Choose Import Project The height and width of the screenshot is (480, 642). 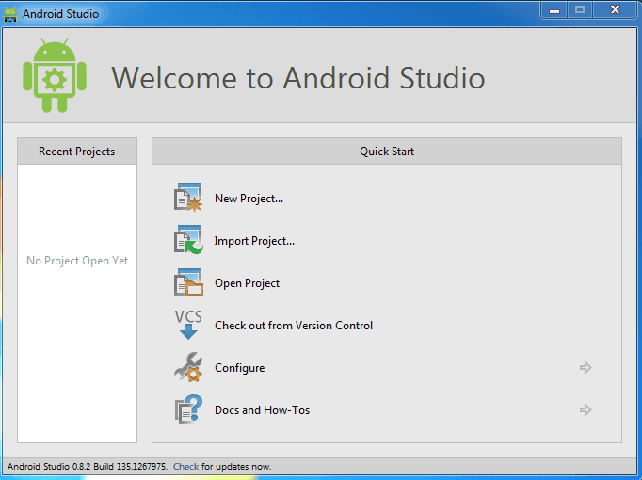(254, 241)
